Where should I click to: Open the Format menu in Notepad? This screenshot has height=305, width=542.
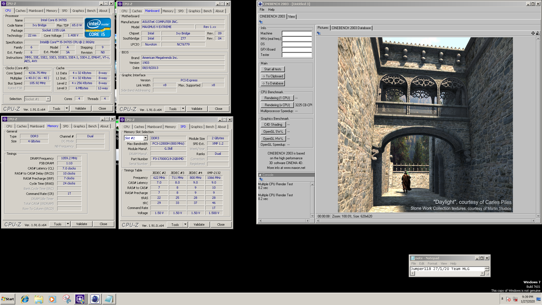(432, 263)
